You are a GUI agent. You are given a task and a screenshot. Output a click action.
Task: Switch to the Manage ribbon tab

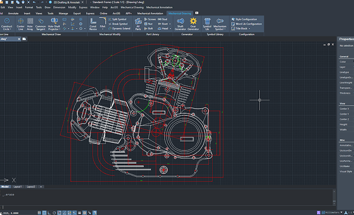(63, 13)
